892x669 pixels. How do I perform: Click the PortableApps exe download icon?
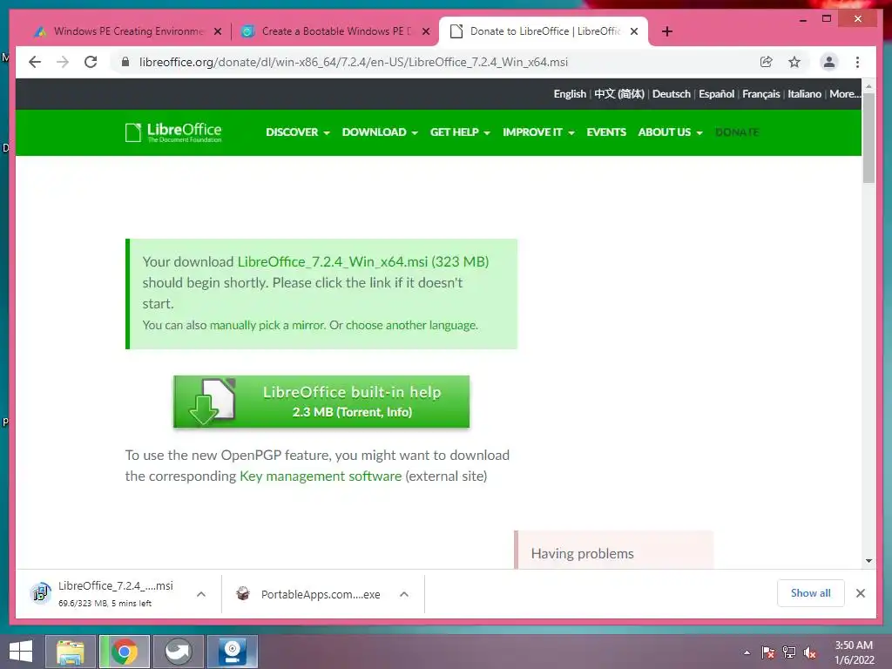(243, 594)
